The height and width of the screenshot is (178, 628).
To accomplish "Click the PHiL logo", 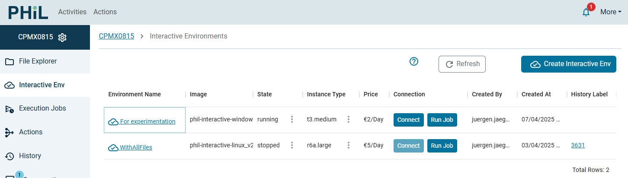I will 28,12.
